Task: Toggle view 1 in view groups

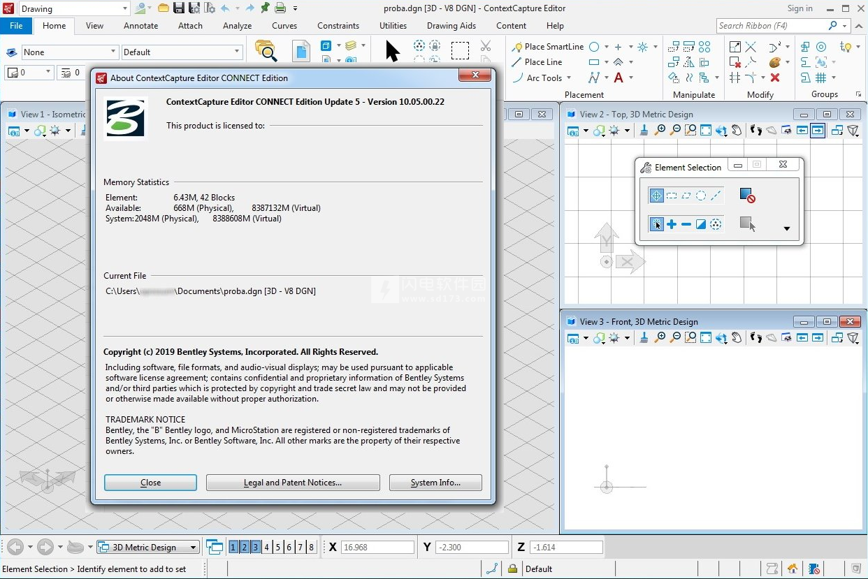Action: 233,548
